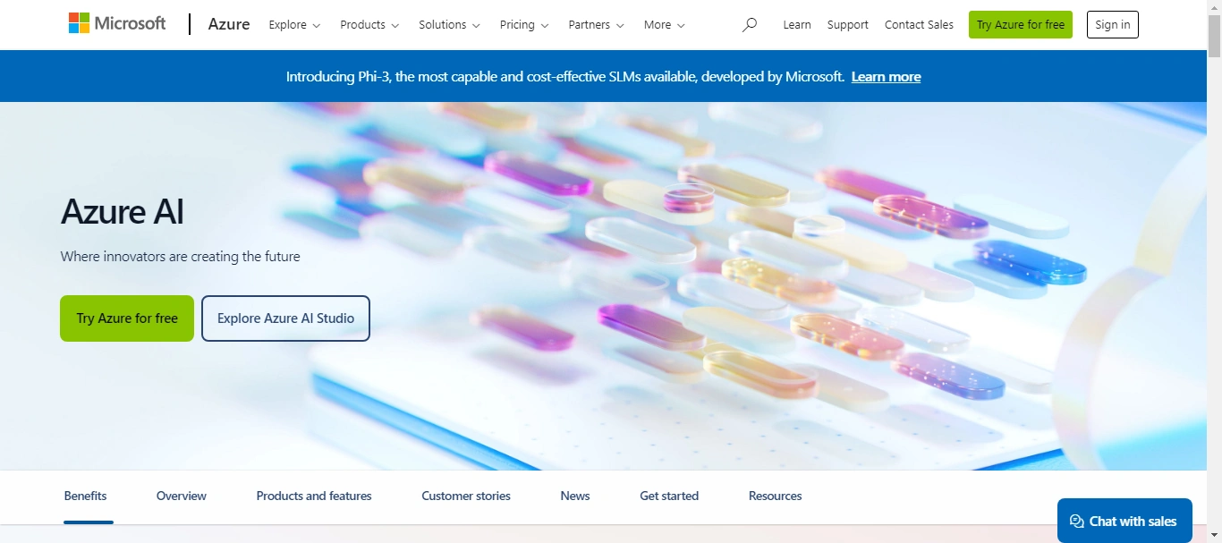Expand the Products dropdown menu

click(x=369, y=25)
